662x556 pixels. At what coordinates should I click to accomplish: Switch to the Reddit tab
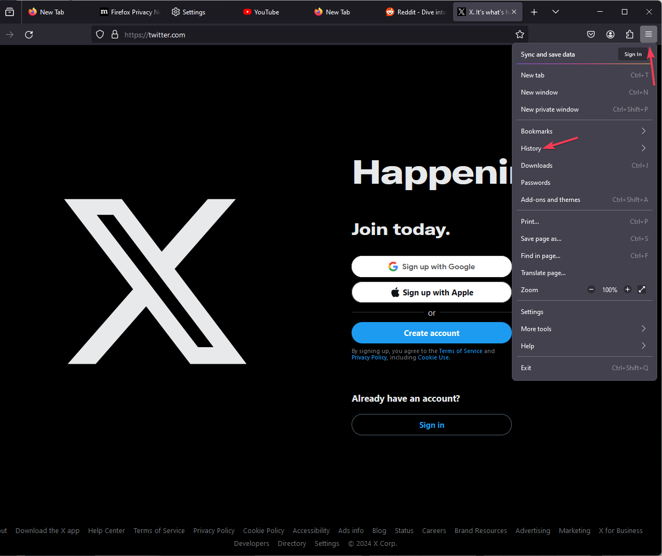pos(415,12)
